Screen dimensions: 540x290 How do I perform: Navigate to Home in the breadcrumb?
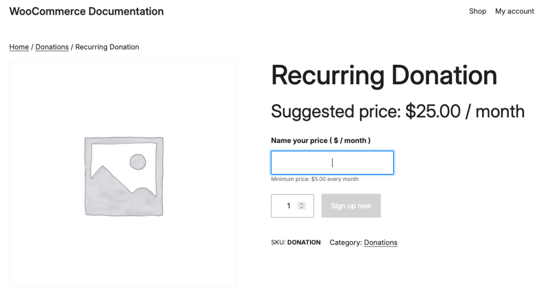pyautogui.click(x=19, y=47)
